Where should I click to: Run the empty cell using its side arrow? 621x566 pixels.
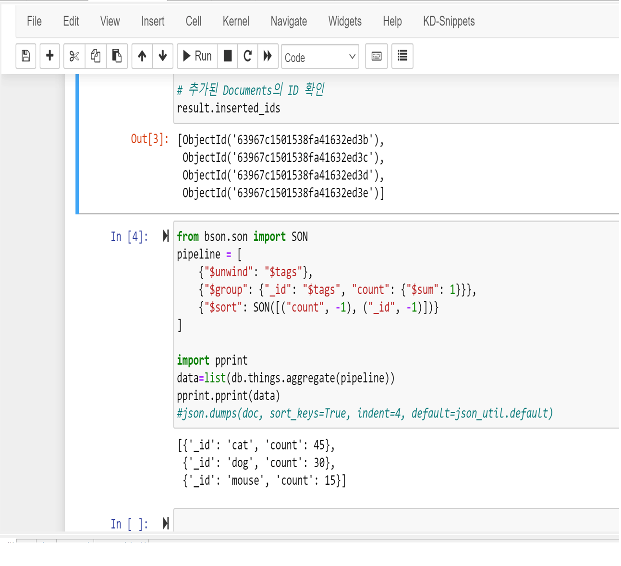[x=166, y=523]
